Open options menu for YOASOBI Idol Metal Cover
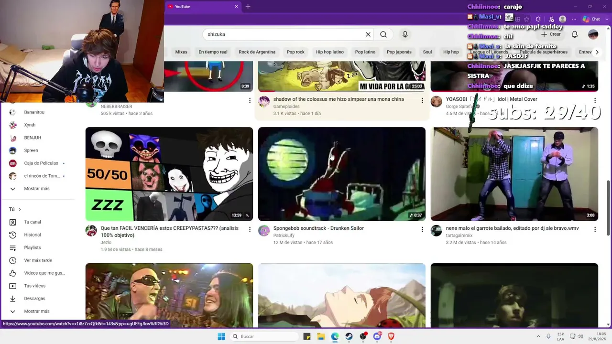Screen dimensions: 612x344 pos(595,100)
